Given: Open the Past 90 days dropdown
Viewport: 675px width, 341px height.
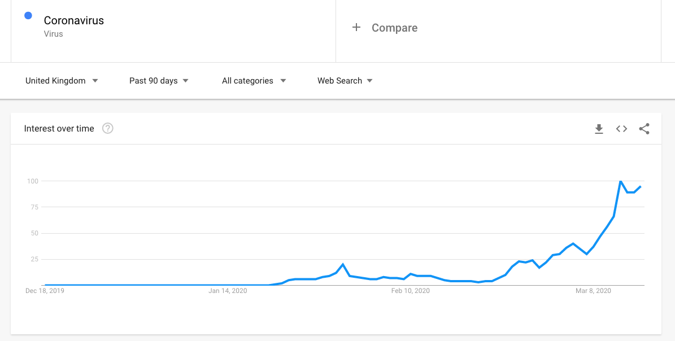Looking at the screenshot, I should 159,81.
